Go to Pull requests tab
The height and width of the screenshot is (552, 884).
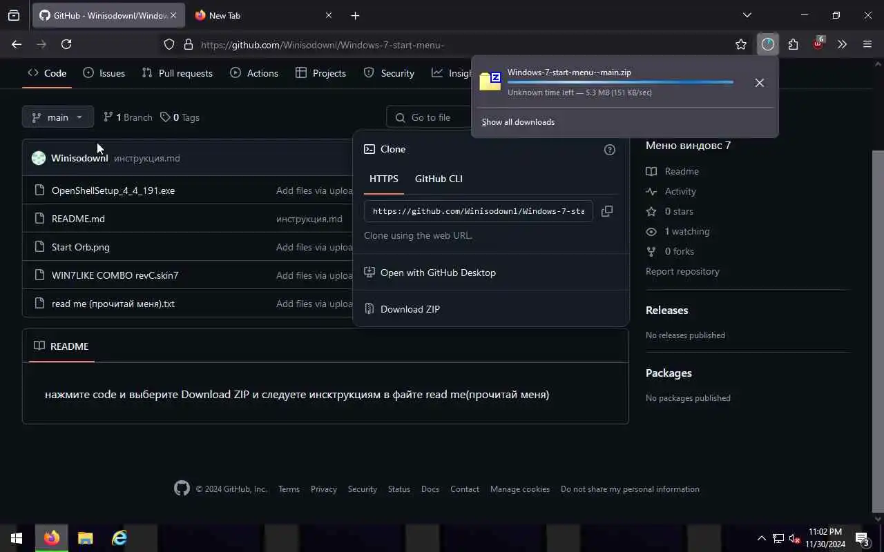177,73
